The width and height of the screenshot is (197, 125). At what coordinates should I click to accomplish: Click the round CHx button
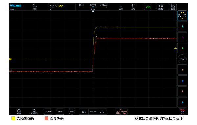pos(72,112)
